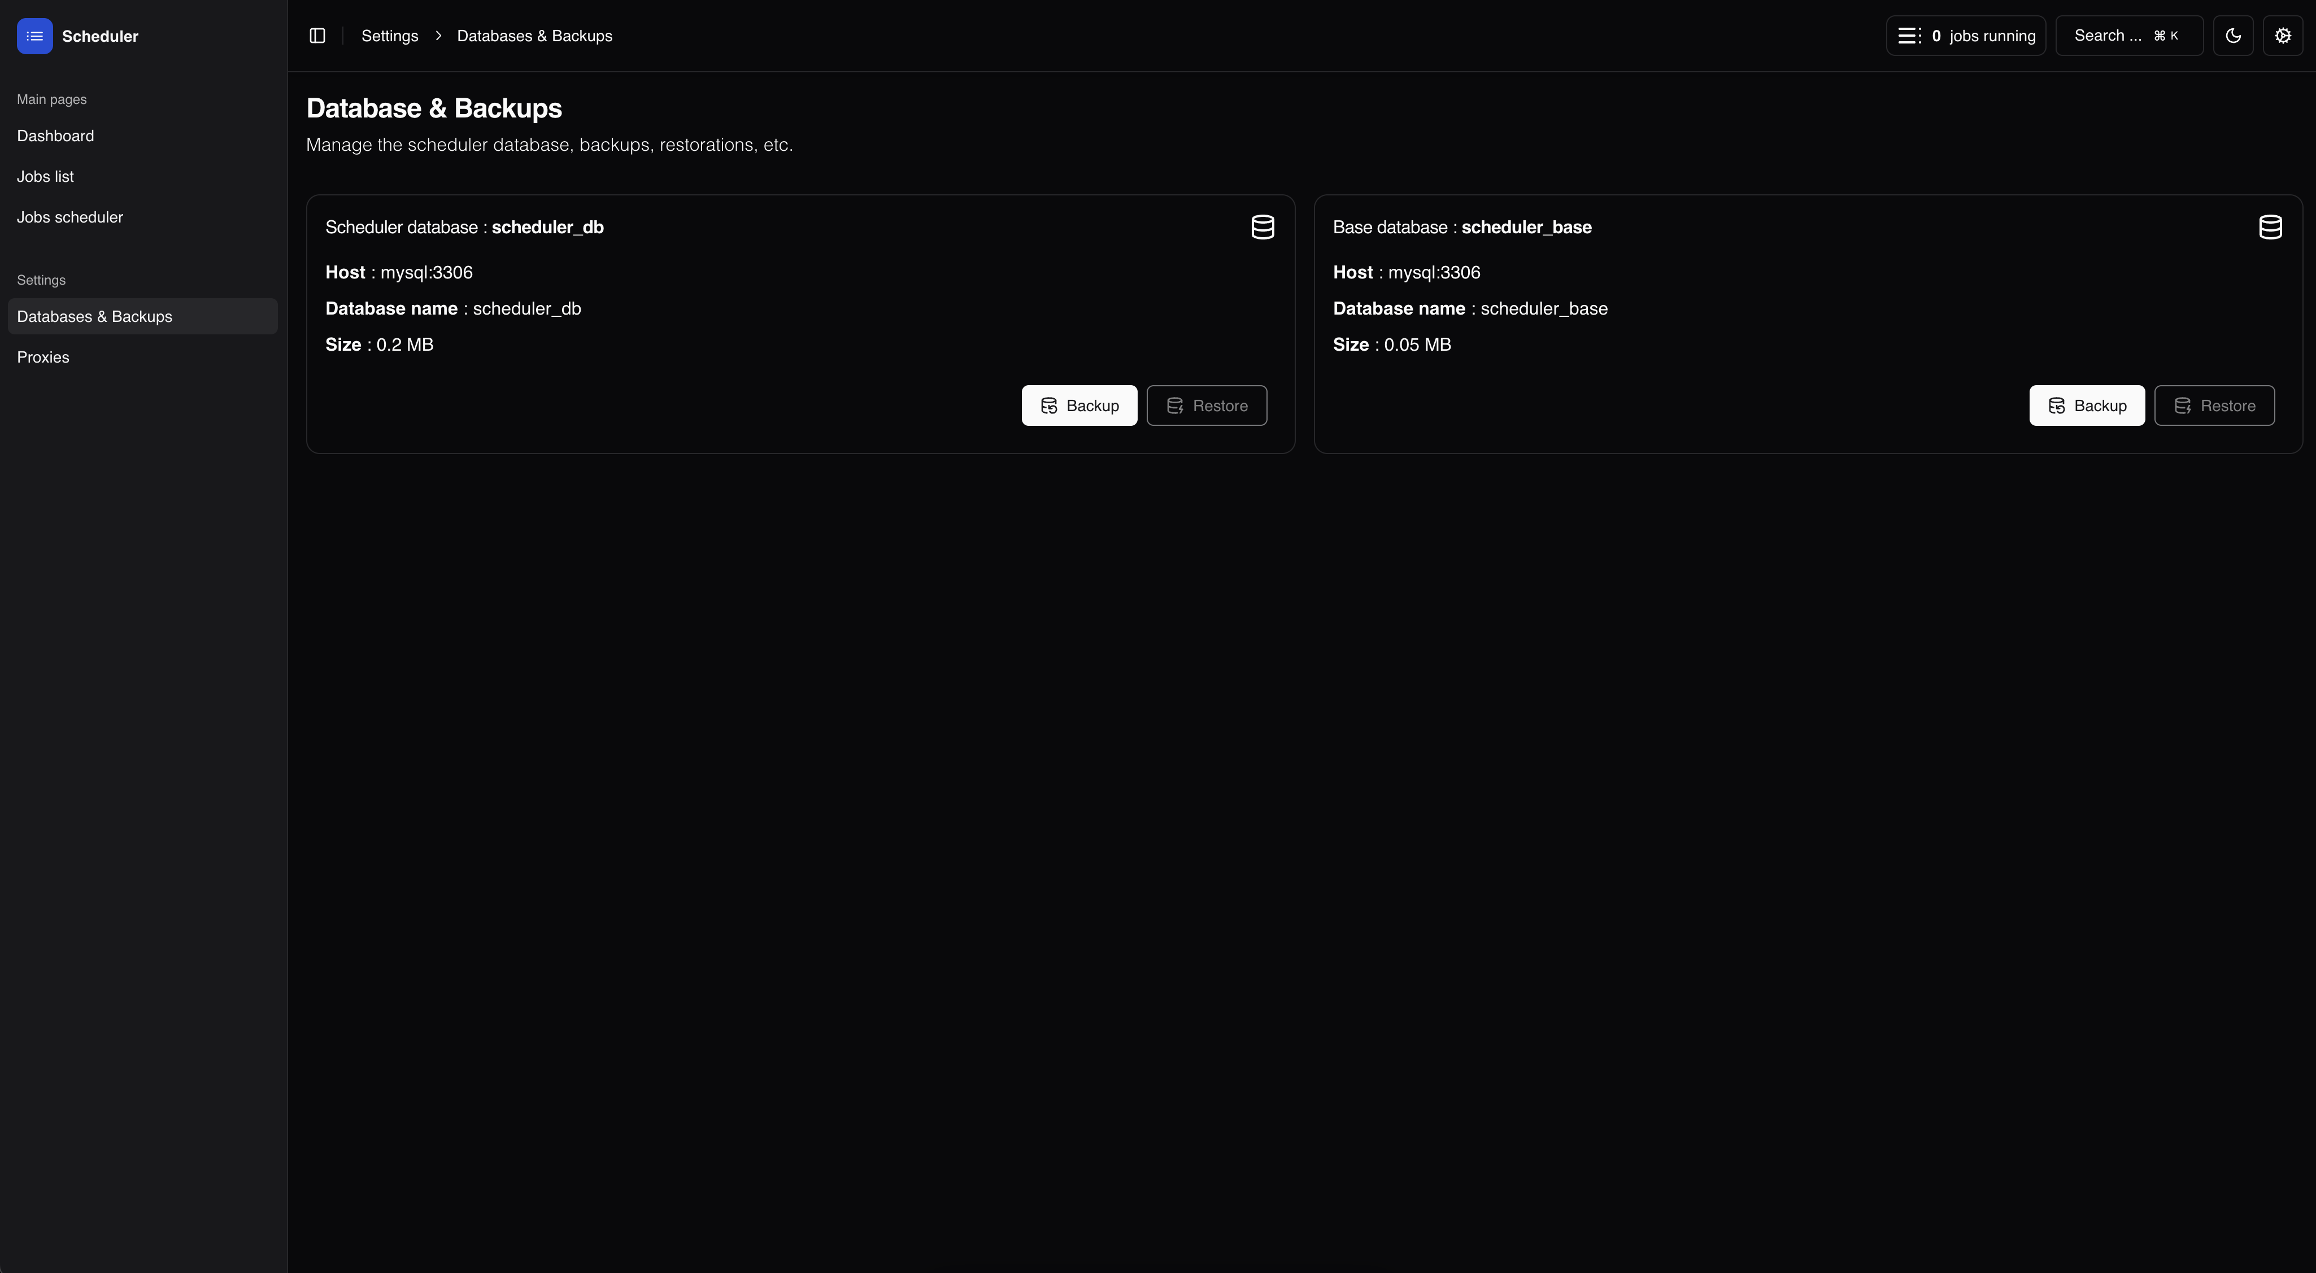The height and width of the screenshot is (1273, 2316).
Task: Toggle the sidebar panel icon
Action: tap(316, 36)
